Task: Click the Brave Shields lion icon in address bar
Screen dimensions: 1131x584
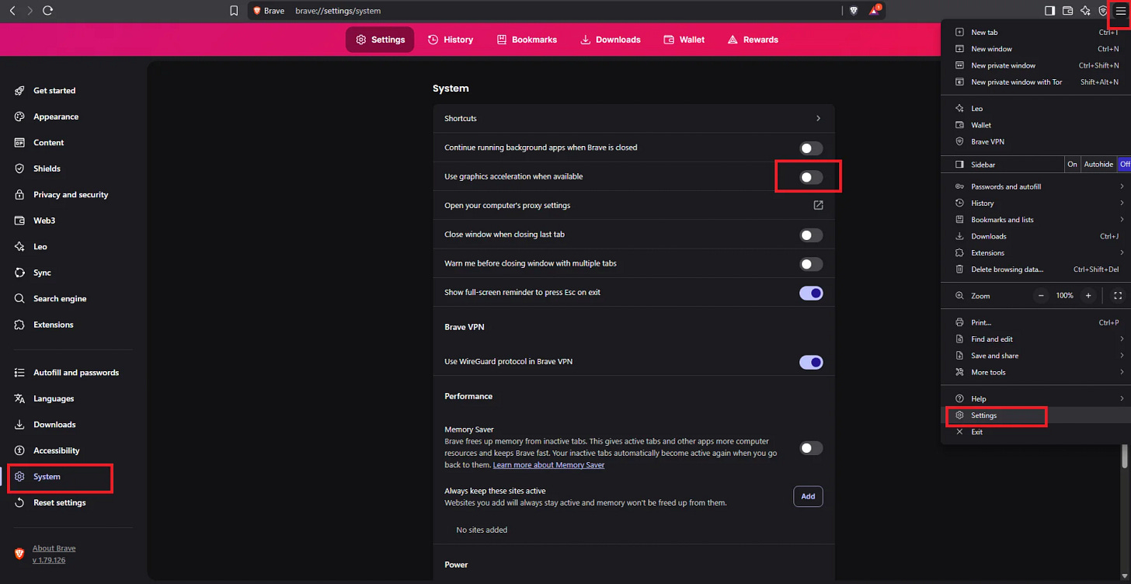Action: (853, 10)
